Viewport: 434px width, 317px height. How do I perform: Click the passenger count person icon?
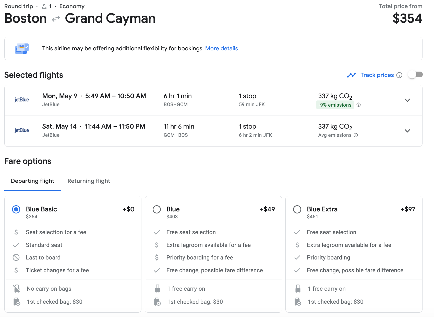(44, 6)
